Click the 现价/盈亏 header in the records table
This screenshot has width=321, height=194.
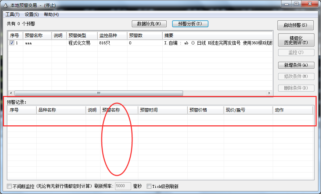(x=248, y=110)
